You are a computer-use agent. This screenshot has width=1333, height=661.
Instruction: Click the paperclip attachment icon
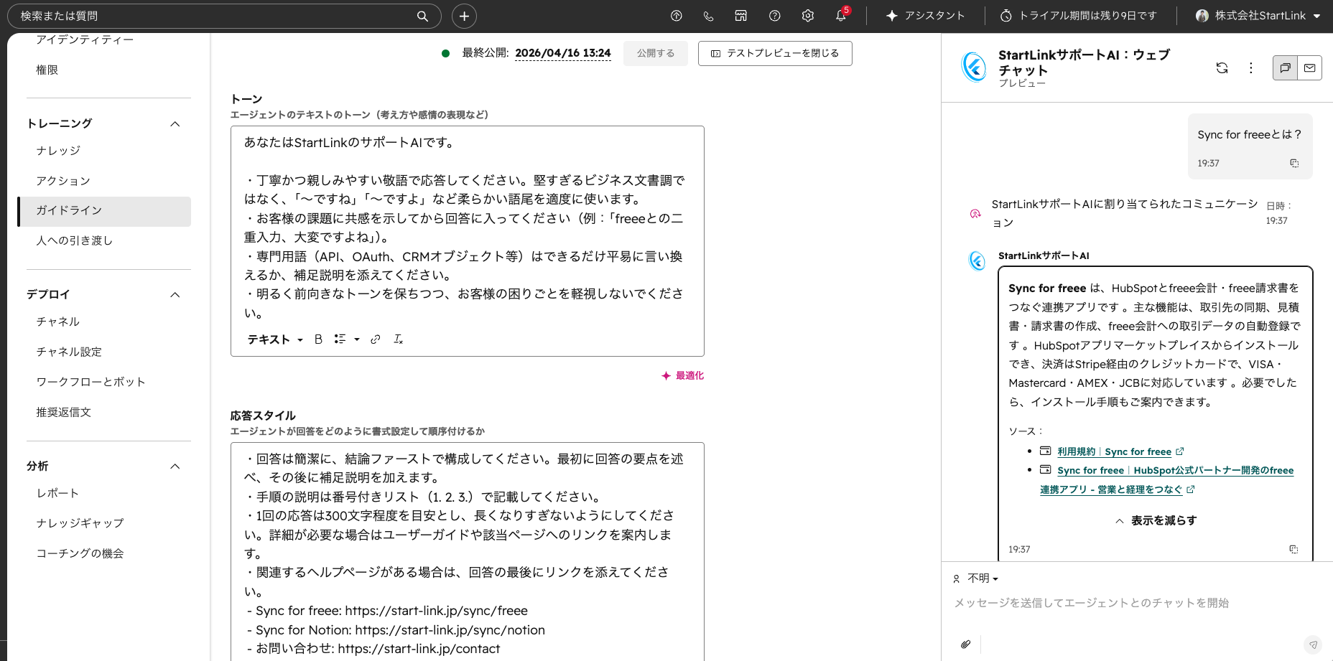965,644
